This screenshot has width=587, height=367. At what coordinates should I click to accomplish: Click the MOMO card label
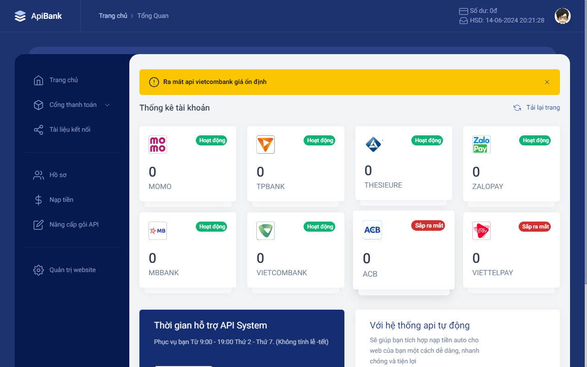click(160, 187)
